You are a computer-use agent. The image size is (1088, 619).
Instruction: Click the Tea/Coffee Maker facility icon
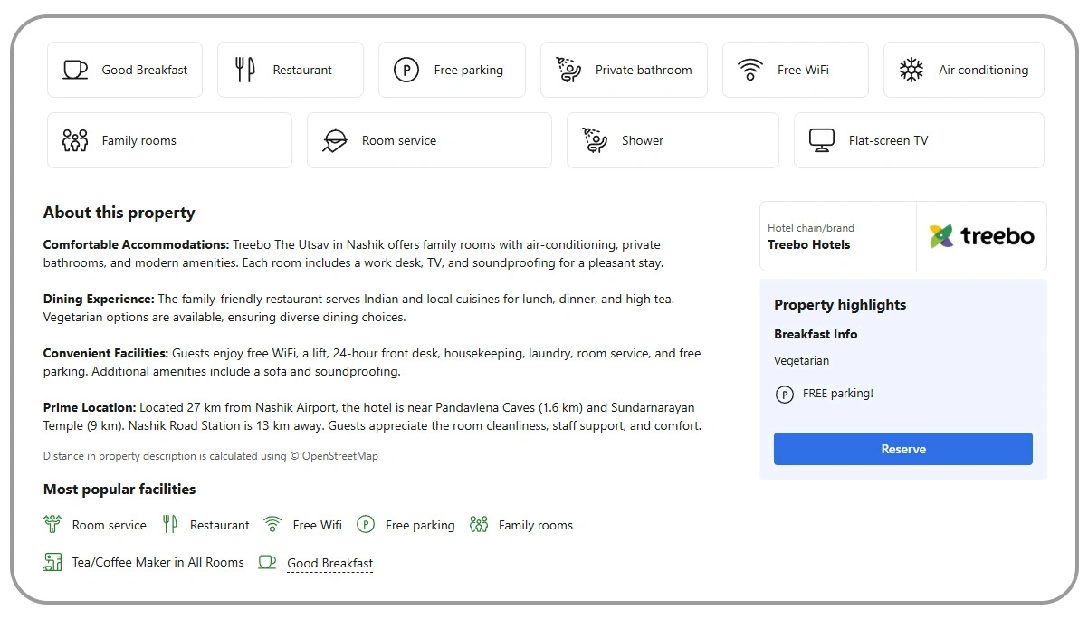click(x=52, y=562)
